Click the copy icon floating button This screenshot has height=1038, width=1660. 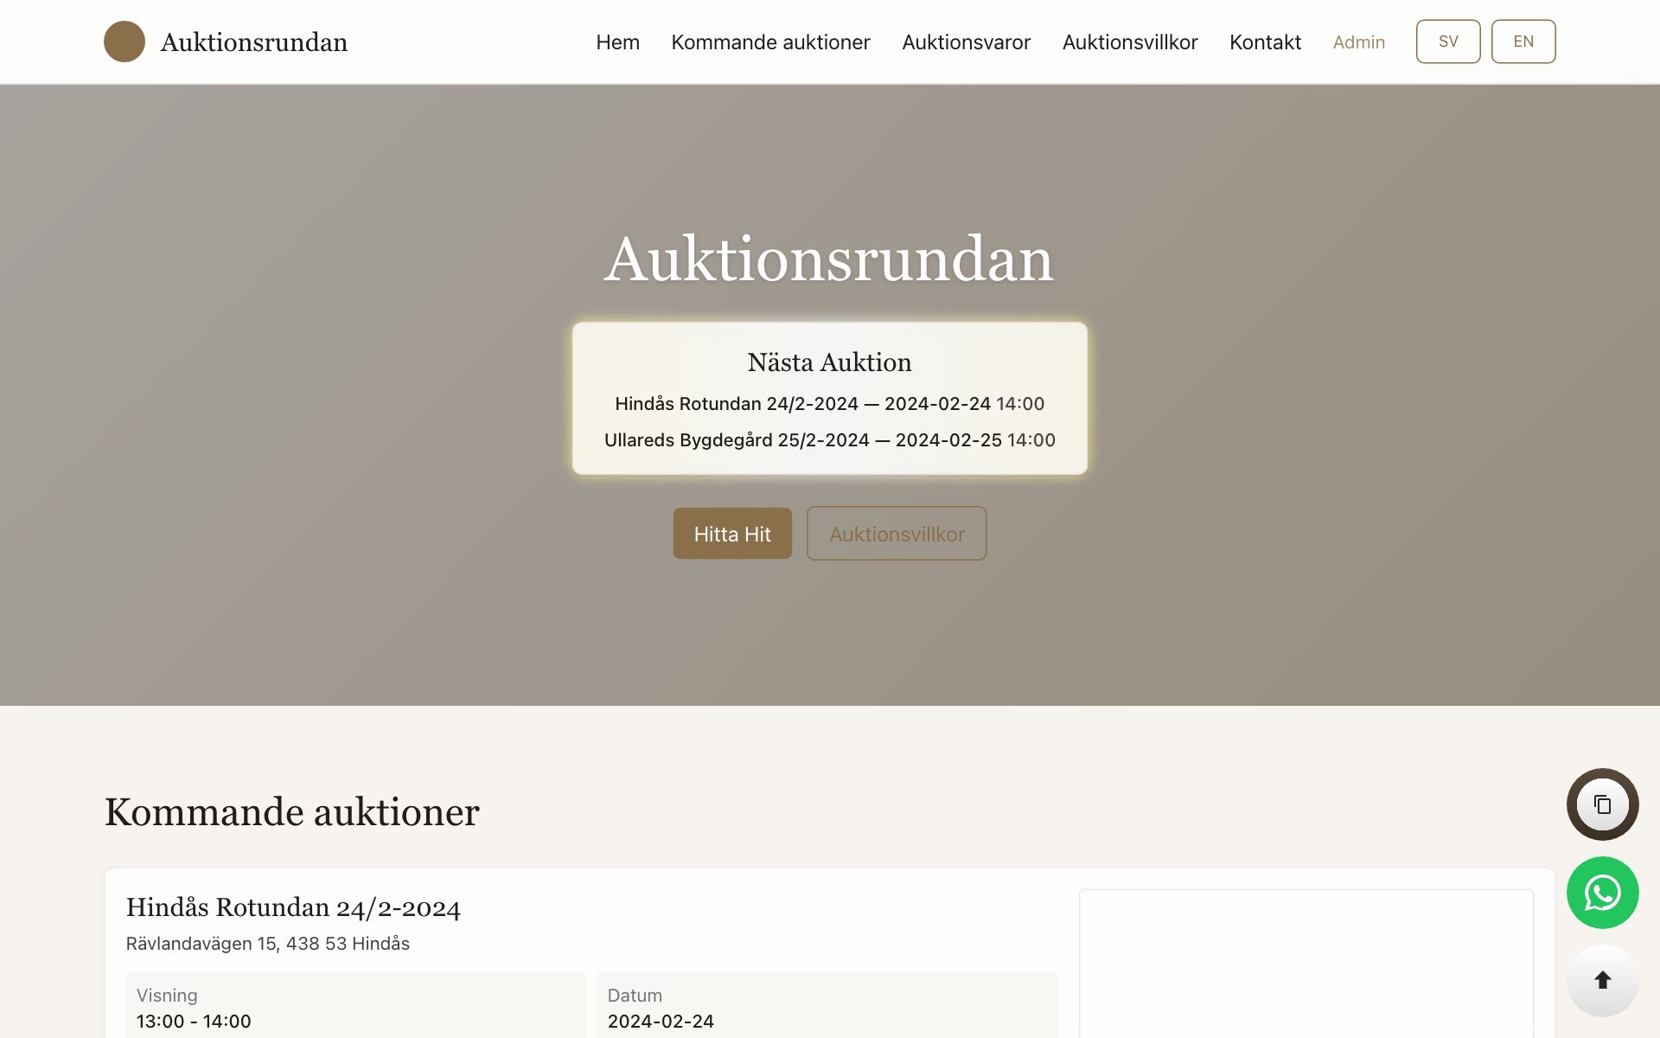pyautogui.click(x=1602, y=804)
